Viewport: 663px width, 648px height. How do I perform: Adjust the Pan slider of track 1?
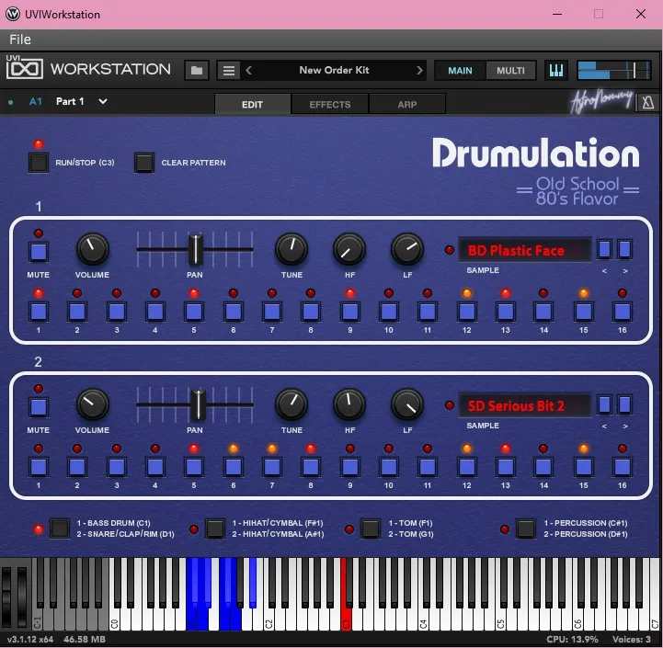click(195, 249)
